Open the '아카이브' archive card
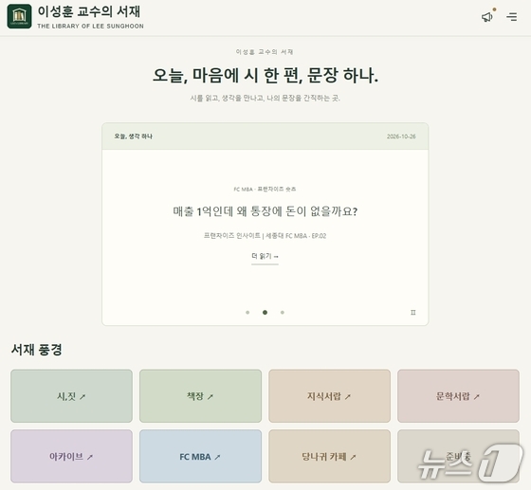Screen dimensions: 531x490 click(x=71, y=456)
